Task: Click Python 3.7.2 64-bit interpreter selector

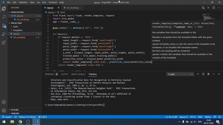Action: pyautogui.click(x=28, y=117)
